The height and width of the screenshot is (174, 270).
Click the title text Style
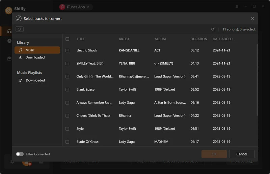[80, 129]
